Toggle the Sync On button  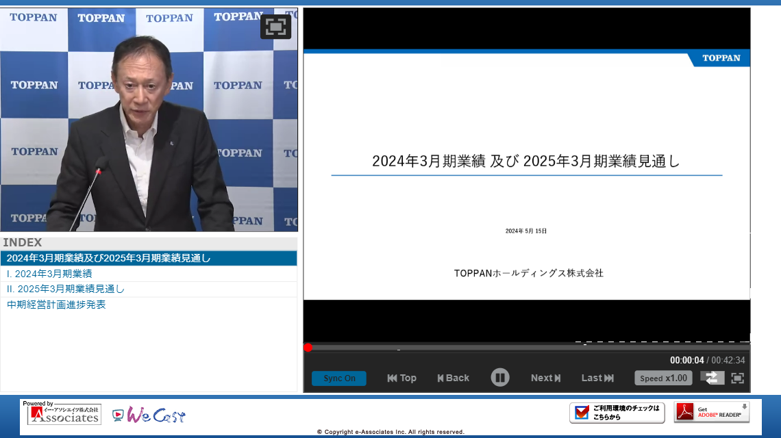[339, 378]
